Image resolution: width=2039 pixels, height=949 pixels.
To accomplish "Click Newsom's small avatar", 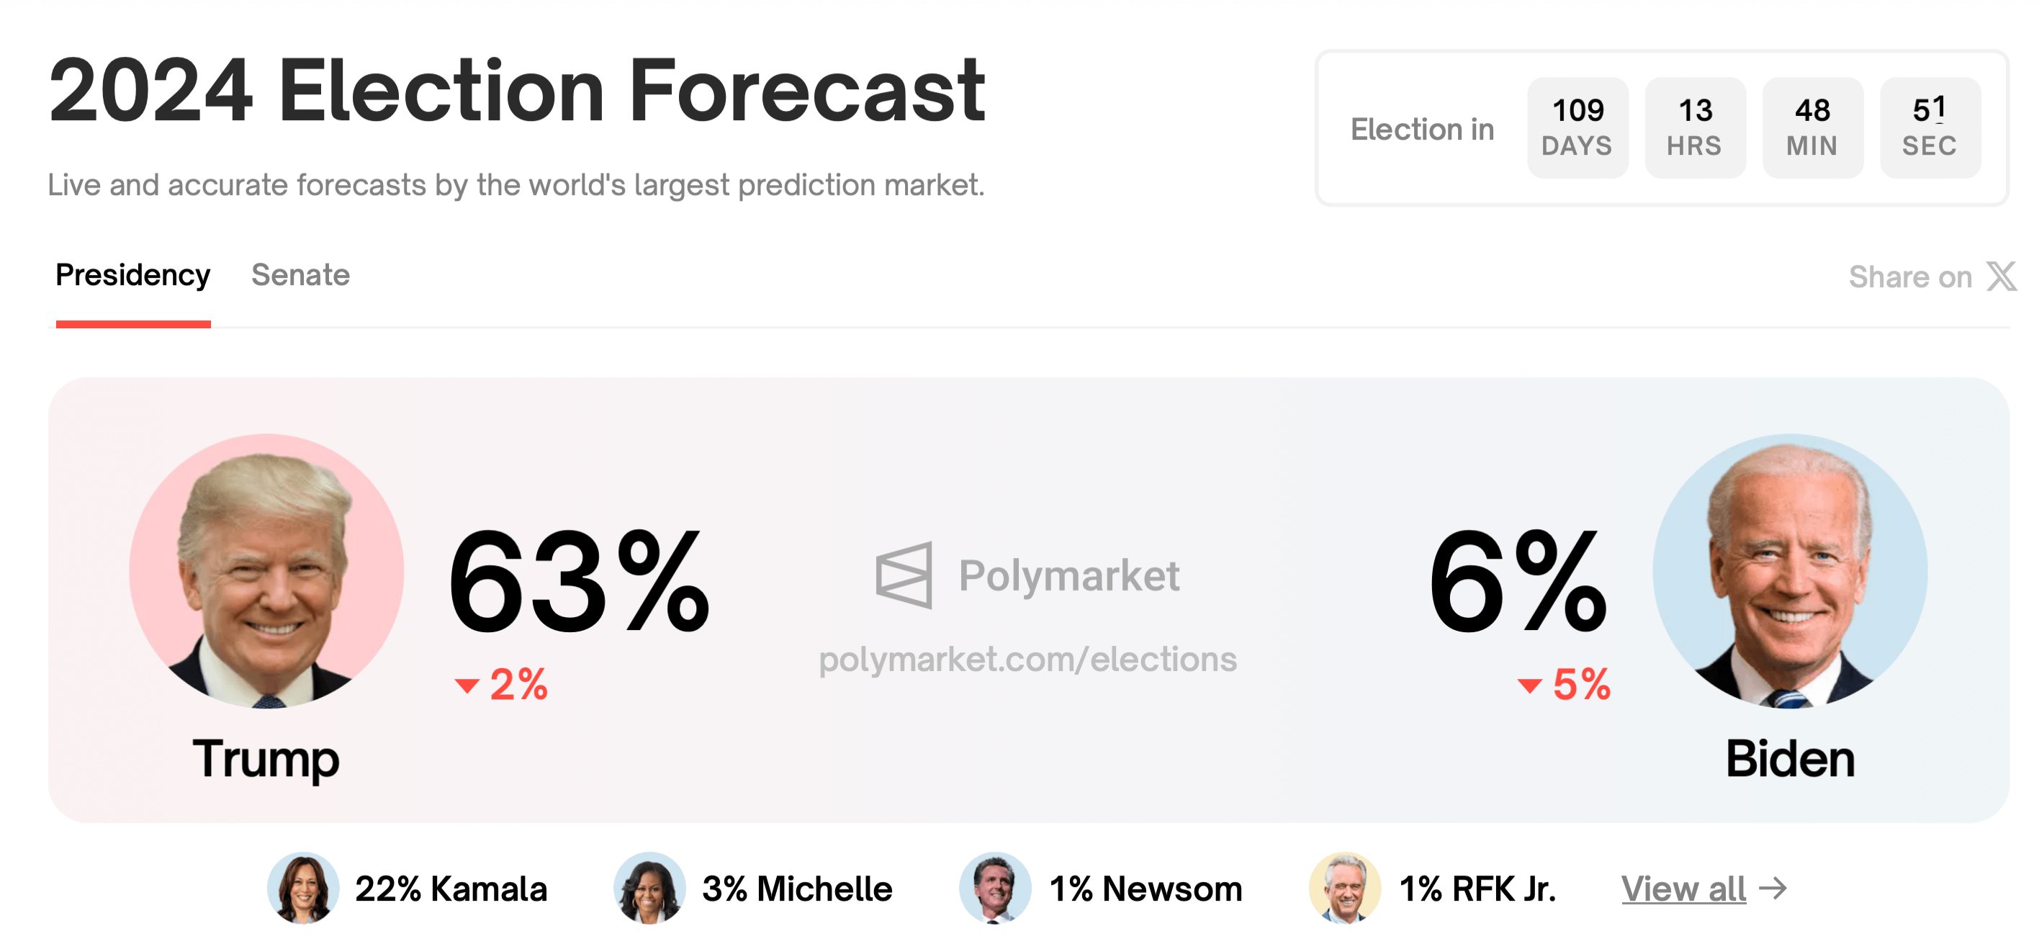I will (x=995, y=888).
